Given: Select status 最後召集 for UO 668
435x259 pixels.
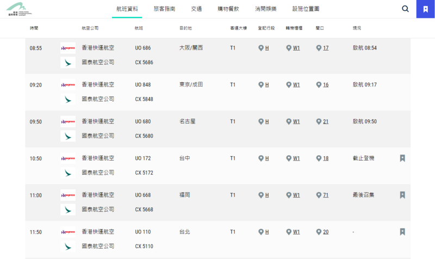Looking at the screenshot, I should click(x=363, y=195).
